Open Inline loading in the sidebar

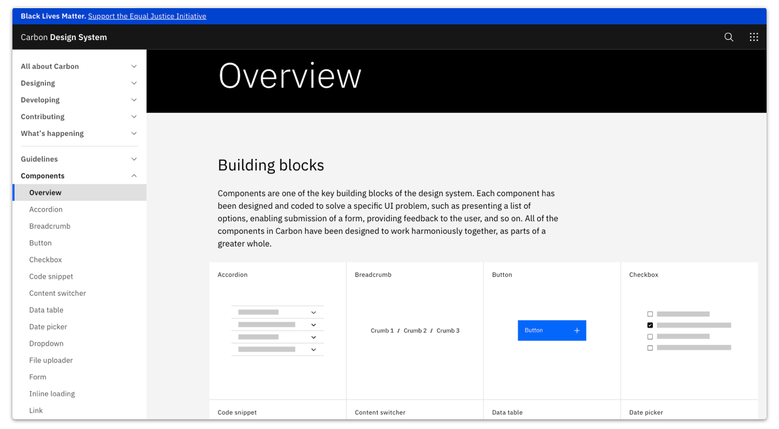click(x=80, y=394)
